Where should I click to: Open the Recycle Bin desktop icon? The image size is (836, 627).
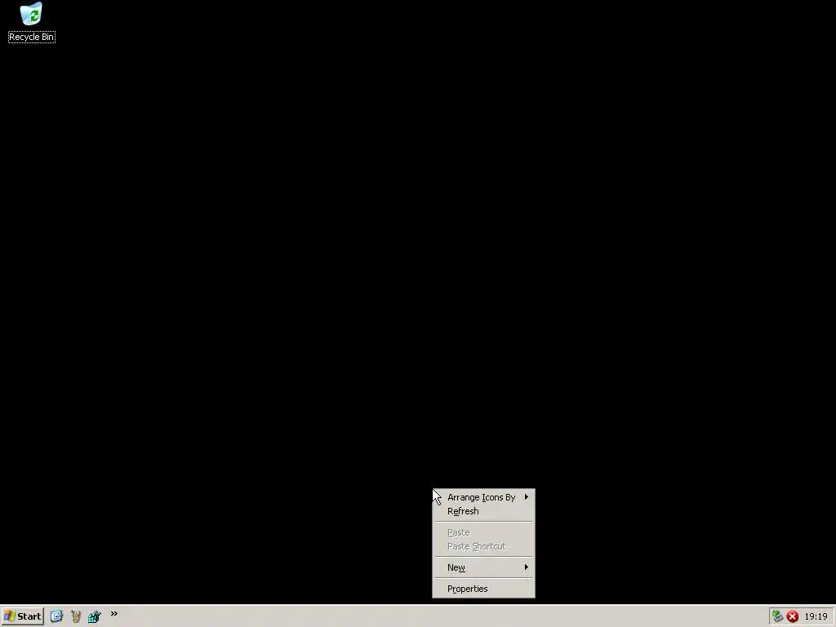[x=32, y=14]
